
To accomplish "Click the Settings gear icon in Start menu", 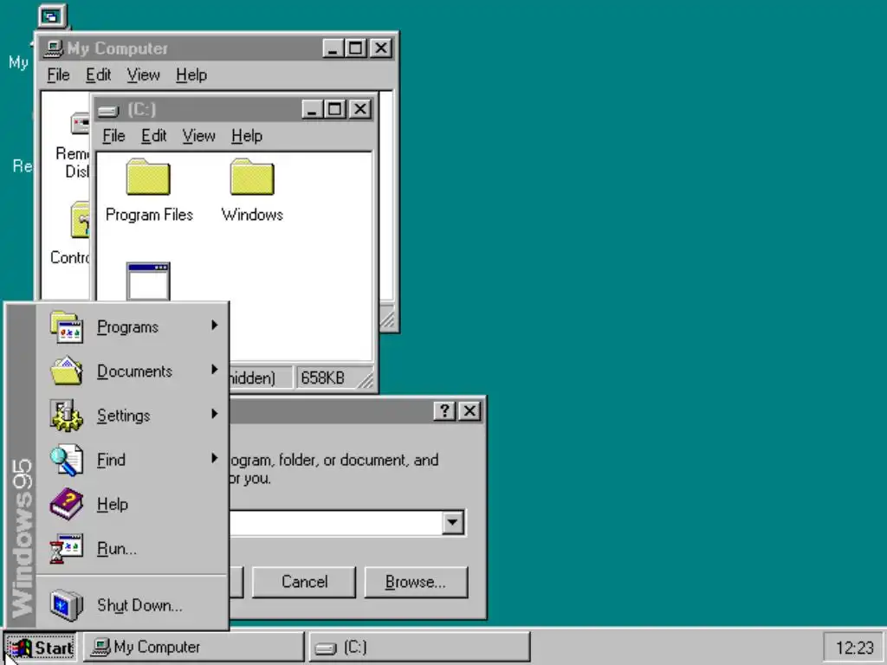I will tap(66, 416).
